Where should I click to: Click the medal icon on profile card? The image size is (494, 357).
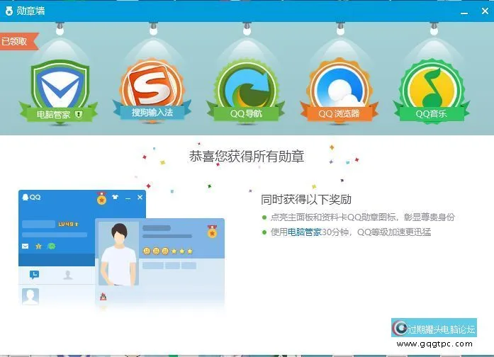click(x=212, y=231)
